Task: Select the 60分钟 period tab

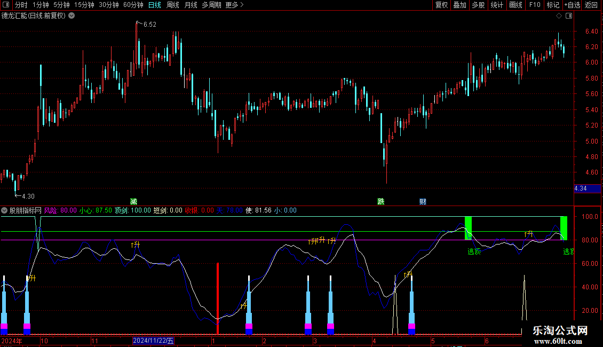Action: 133,5
